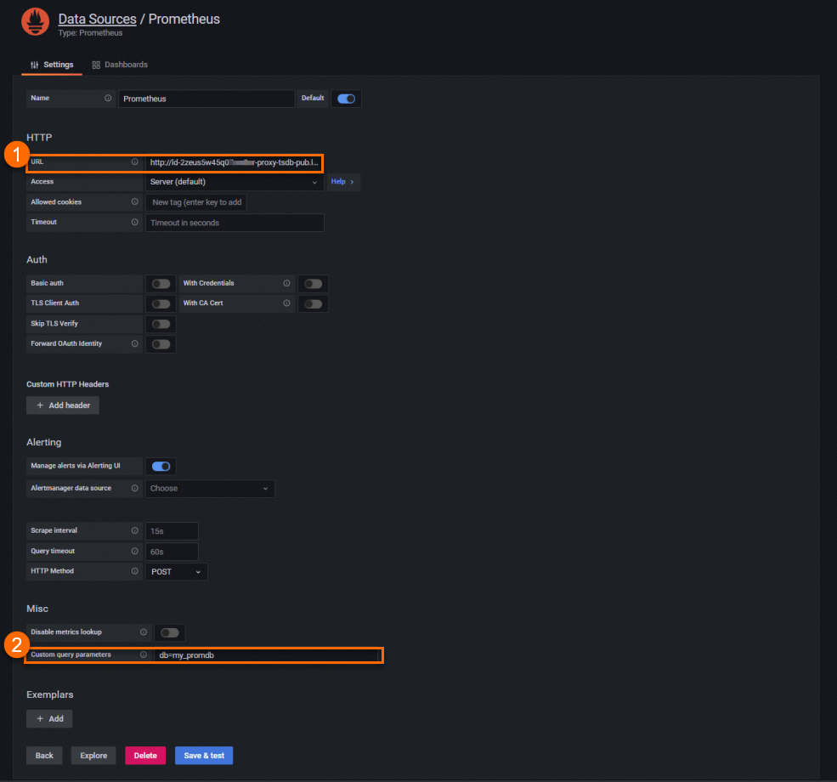Enable the Basic auth switch
Image resolution: width=837 pixels, height=782 pixels.
point(161,283)
